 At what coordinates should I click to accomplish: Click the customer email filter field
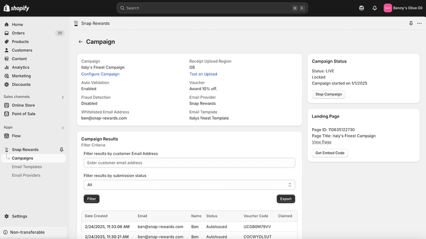(x=189, y=163)
